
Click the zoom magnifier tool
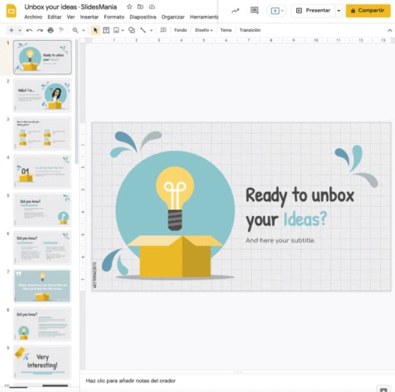point(75,30)
